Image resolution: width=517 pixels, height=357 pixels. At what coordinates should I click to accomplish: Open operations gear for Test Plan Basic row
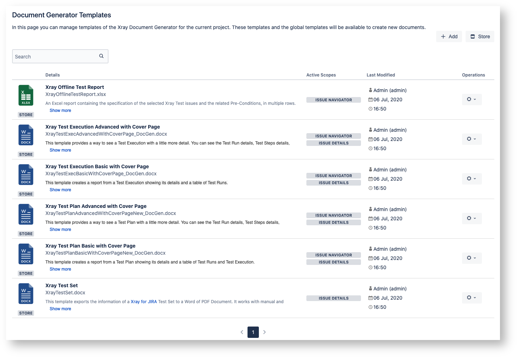click(x=472, y=258)
